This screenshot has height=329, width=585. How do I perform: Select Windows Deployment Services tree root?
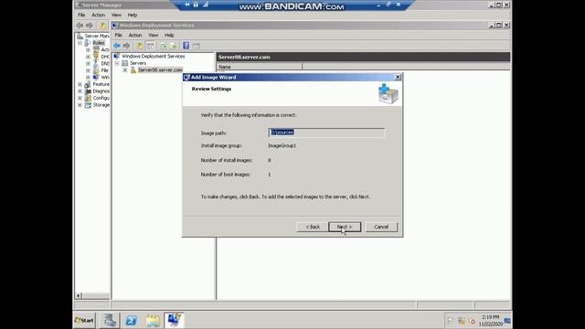(153, 56)
